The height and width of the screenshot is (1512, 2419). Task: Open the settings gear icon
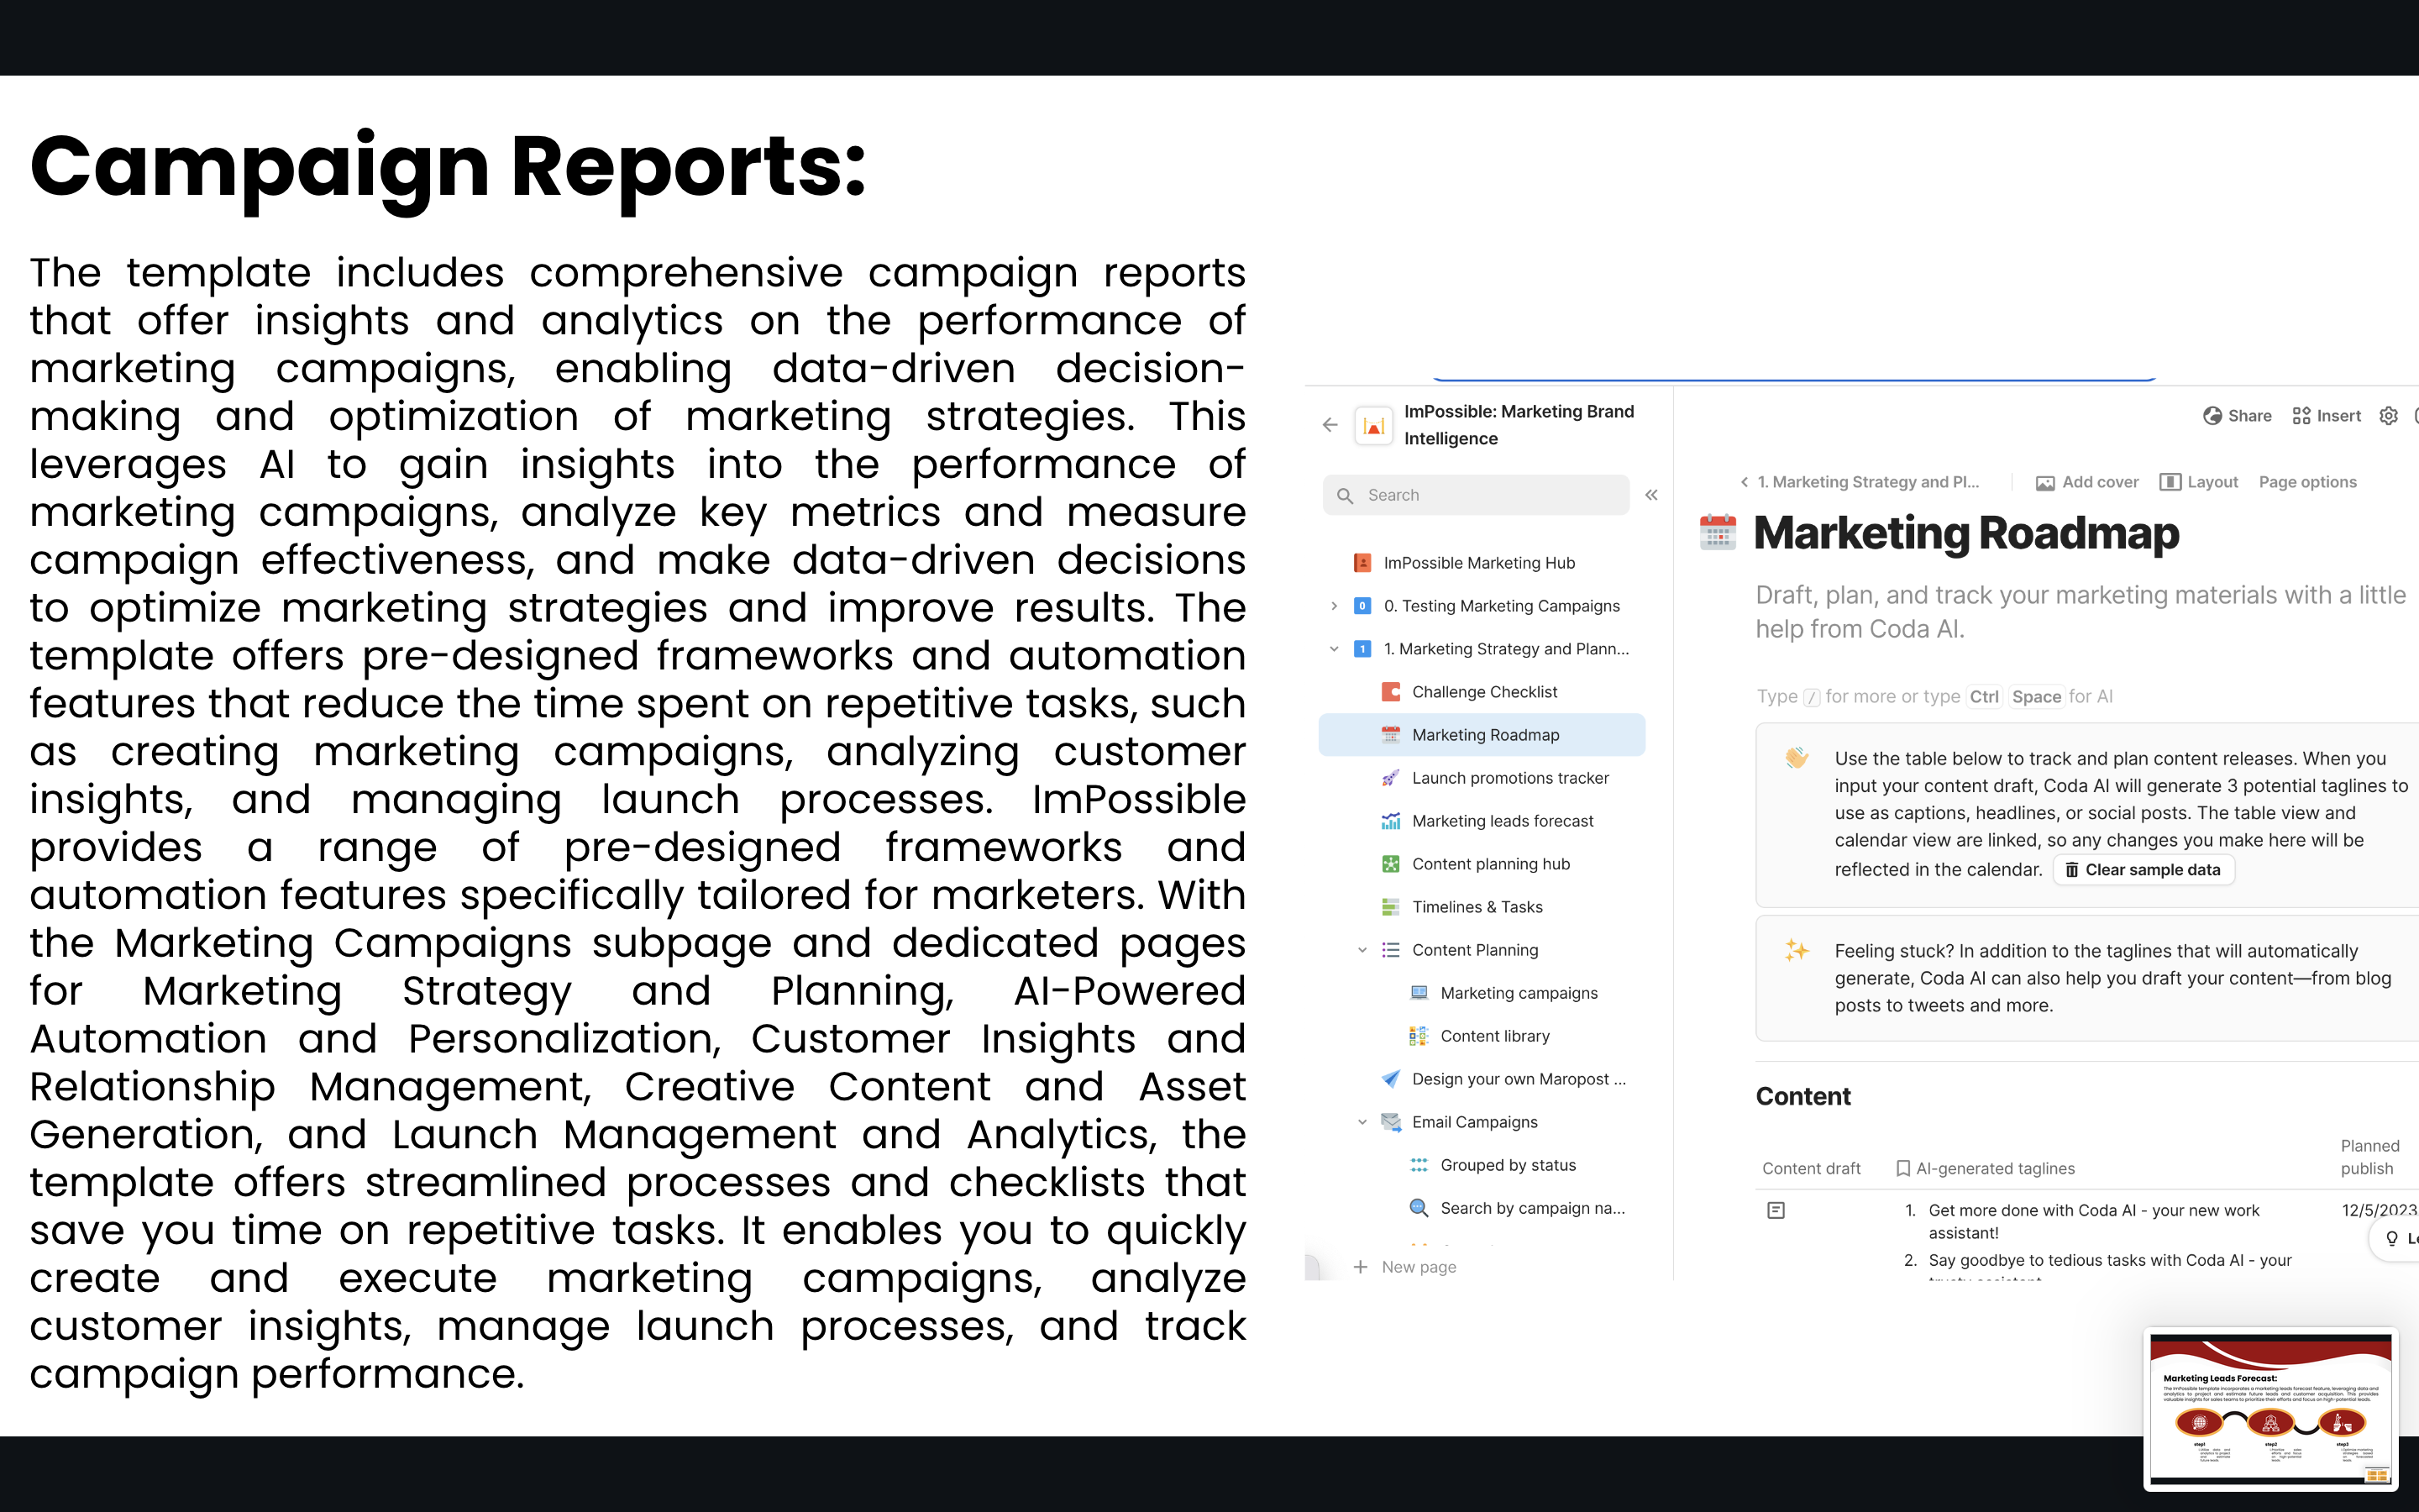(x=2388, y=416)
